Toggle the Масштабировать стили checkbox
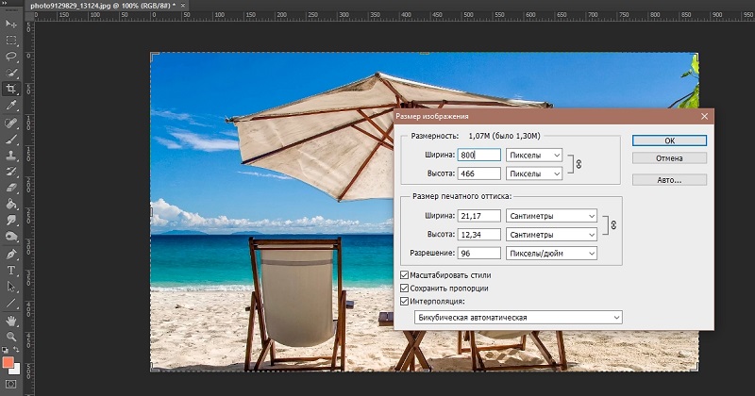The image size is (755, 396). pyautogui.click(x=405, y=274)
